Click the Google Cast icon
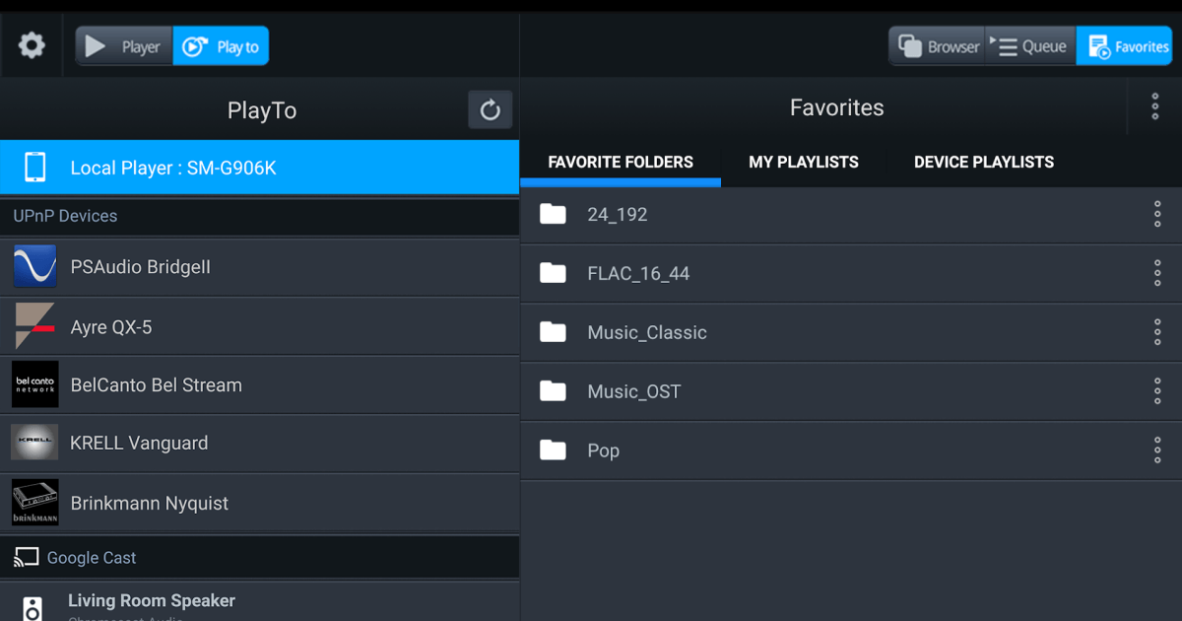Viewport: 1182px width, 621px height. pos(26,558)
